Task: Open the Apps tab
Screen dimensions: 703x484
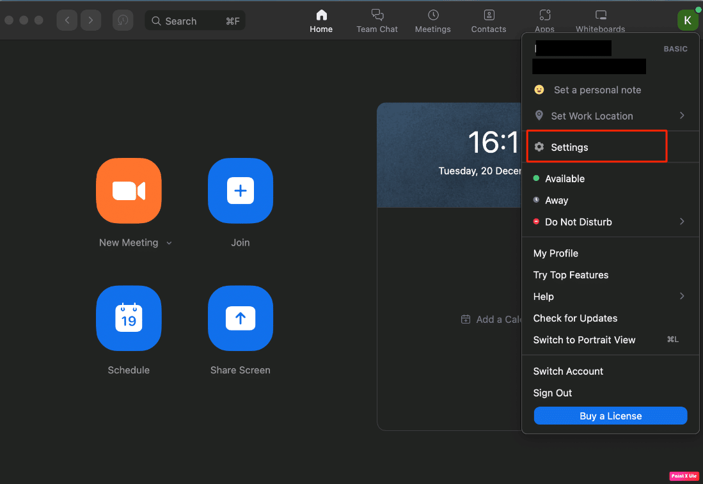Action: 545,21
